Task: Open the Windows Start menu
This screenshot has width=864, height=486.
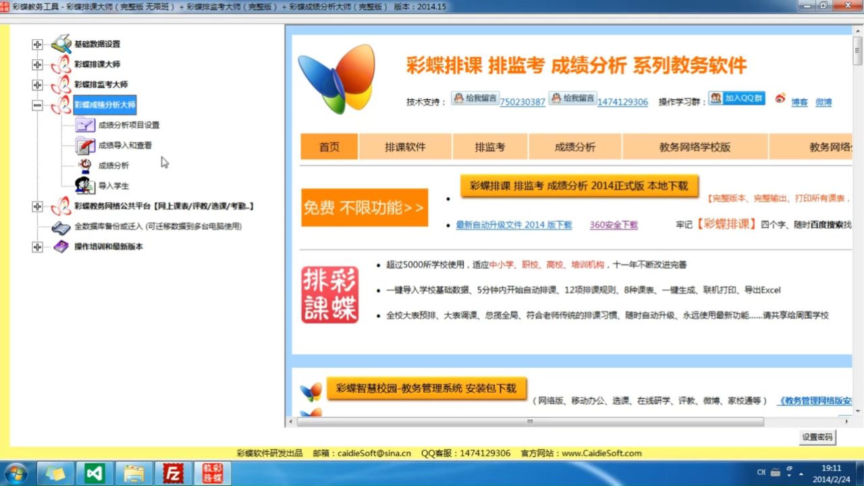Action: point(15,473)
